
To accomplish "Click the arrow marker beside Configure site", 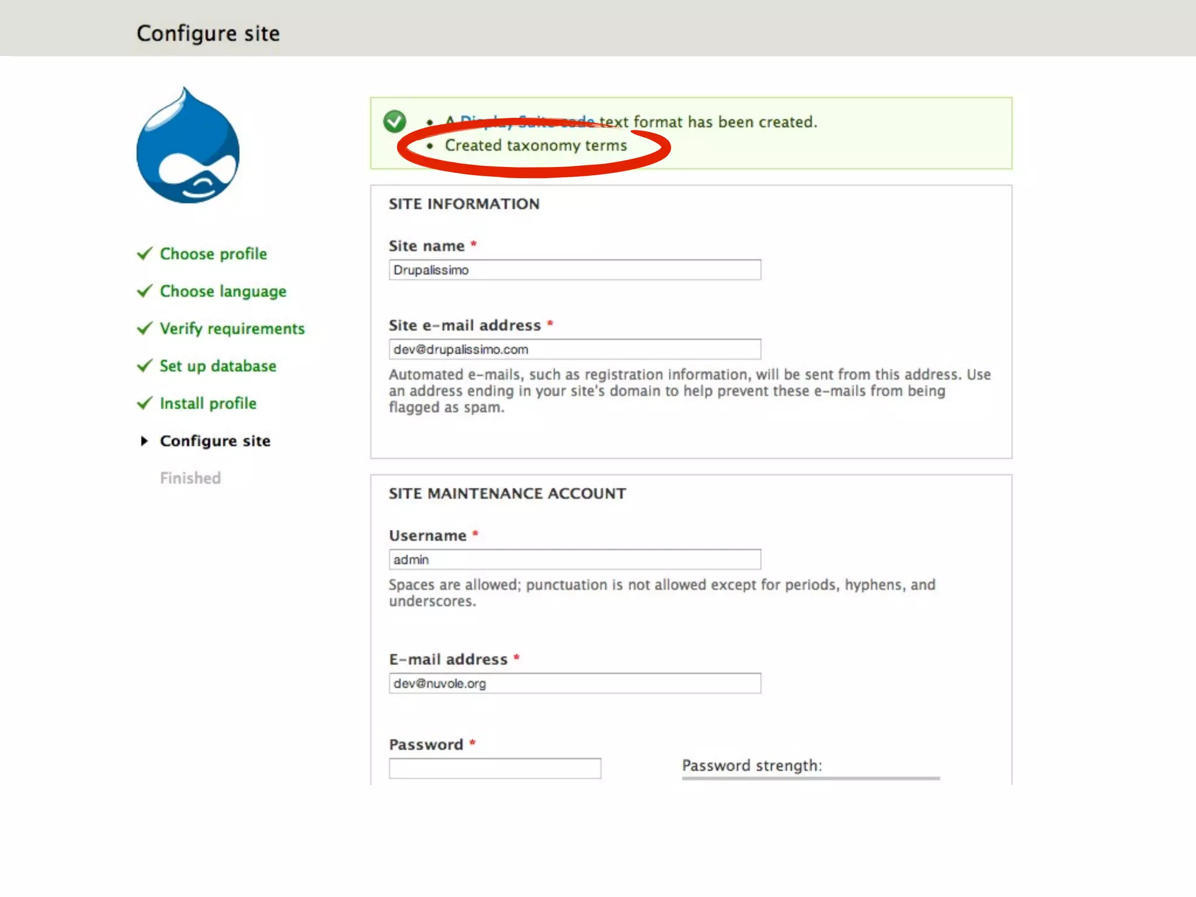I will [144, 441].
